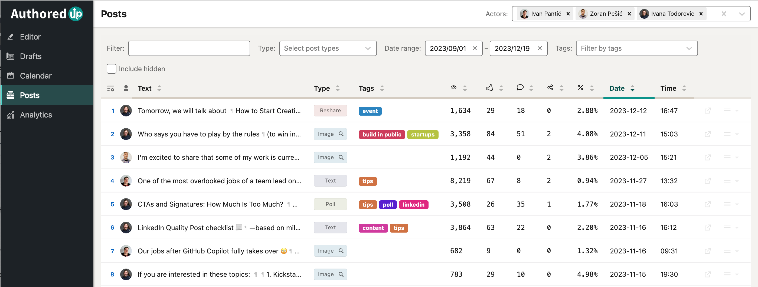The height and width of the screenshot is (287, 758).
Task: Click the content tag on post 6
Action: [373, 228]
